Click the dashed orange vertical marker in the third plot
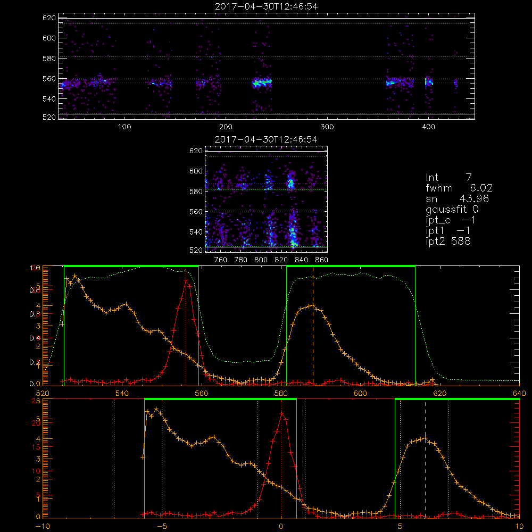This screenshot has width=532, height=532. [x=313, y=325]
